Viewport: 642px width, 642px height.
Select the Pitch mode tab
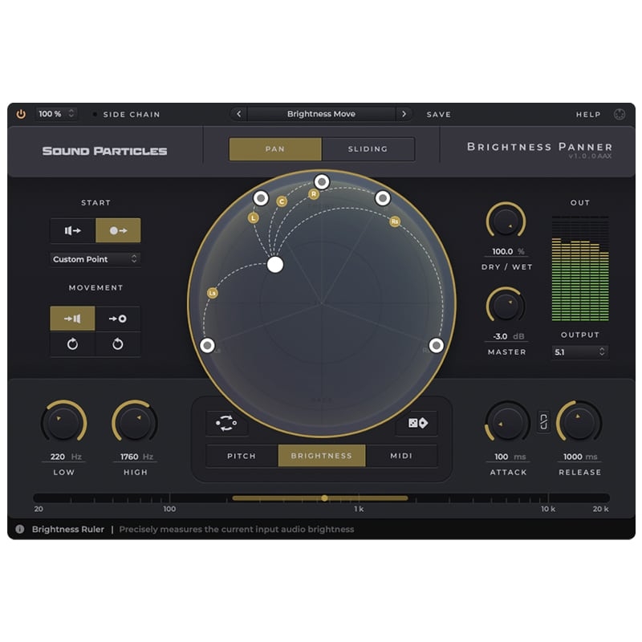[242, 456]
